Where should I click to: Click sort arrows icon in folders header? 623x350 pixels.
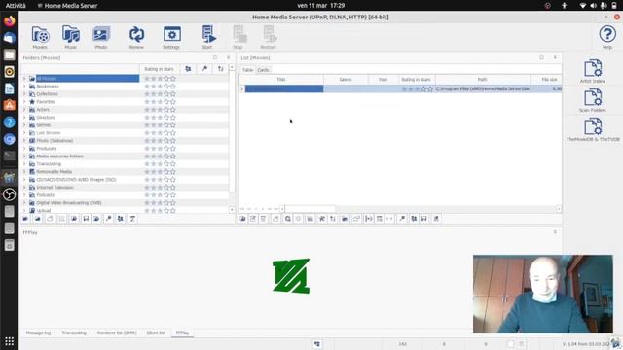(x=221, y=69)
